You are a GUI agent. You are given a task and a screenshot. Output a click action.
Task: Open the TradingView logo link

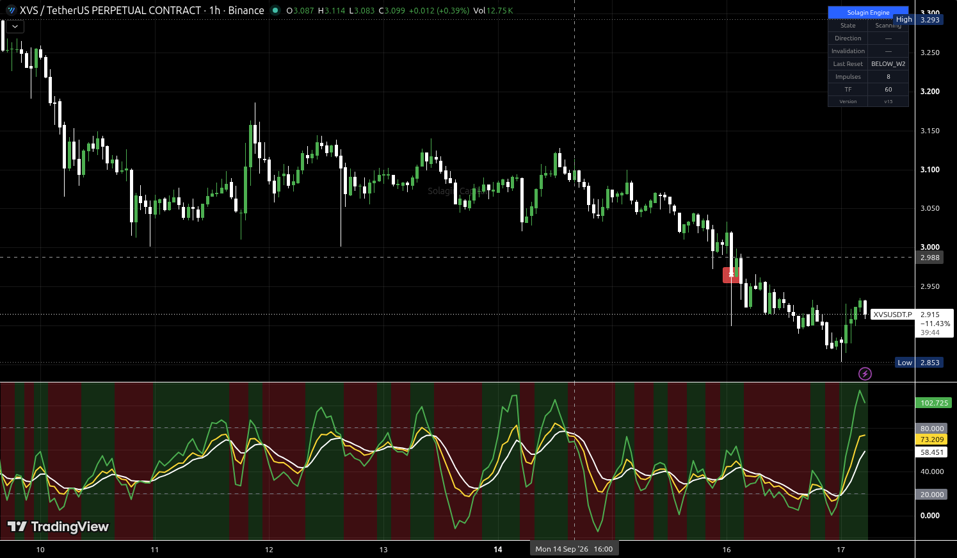58,527
